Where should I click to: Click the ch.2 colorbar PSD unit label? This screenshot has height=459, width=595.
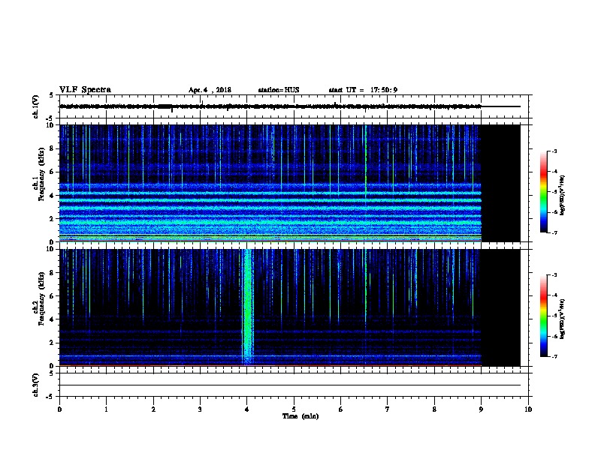563,319
